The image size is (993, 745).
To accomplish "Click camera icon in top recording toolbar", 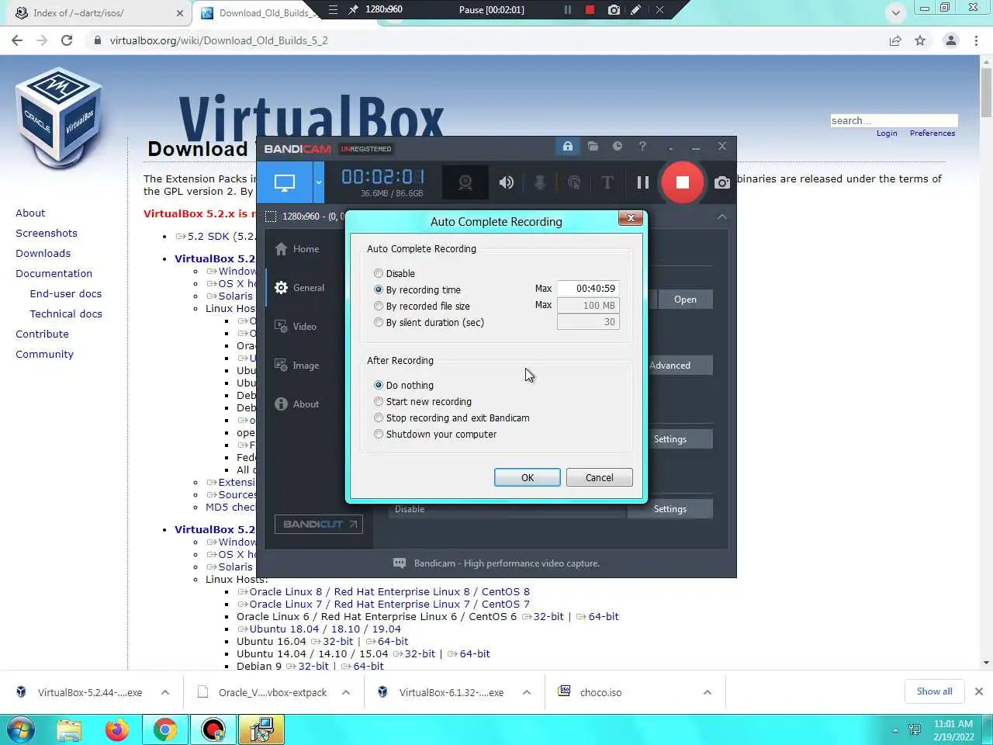I will pyautogui.click(x=614, y=10).
